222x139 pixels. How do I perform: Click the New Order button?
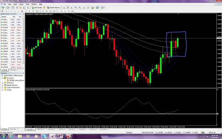37,7
